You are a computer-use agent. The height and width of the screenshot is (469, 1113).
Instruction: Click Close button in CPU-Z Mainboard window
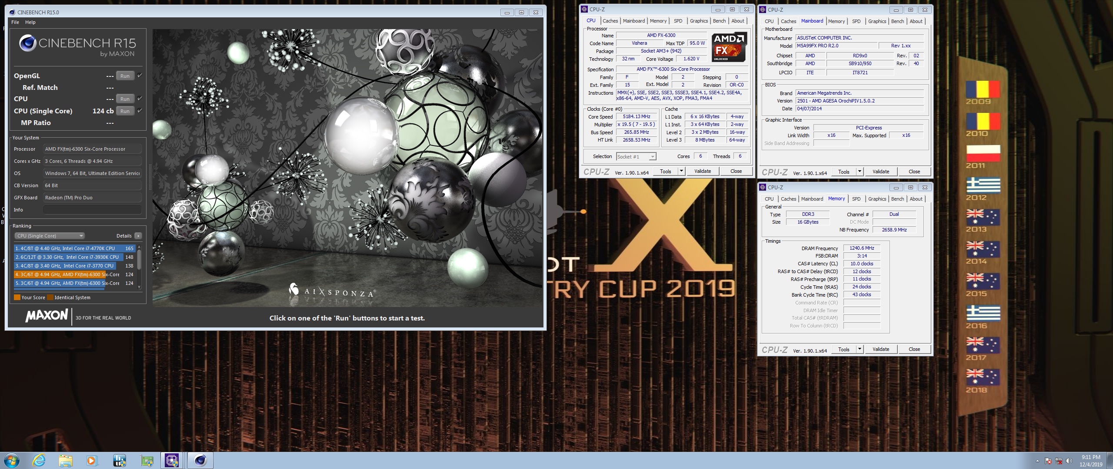point(914,172)
